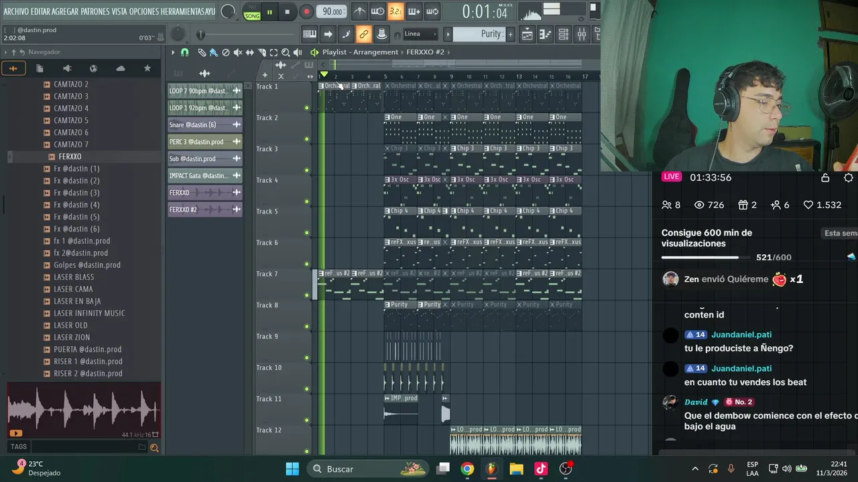Toggle the loop recording icon

[432, 11]
